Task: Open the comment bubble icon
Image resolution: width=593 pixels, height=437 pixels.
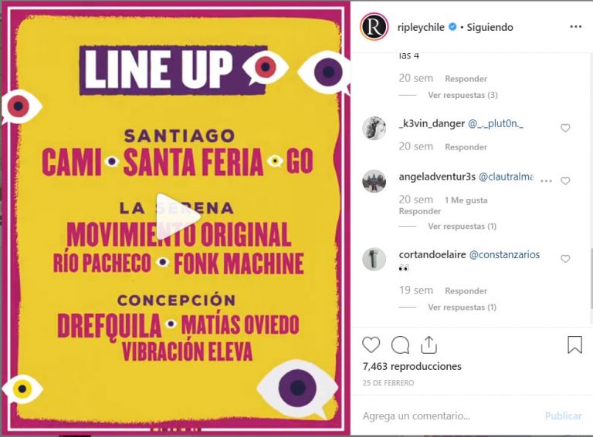Action: pos(400,345)
